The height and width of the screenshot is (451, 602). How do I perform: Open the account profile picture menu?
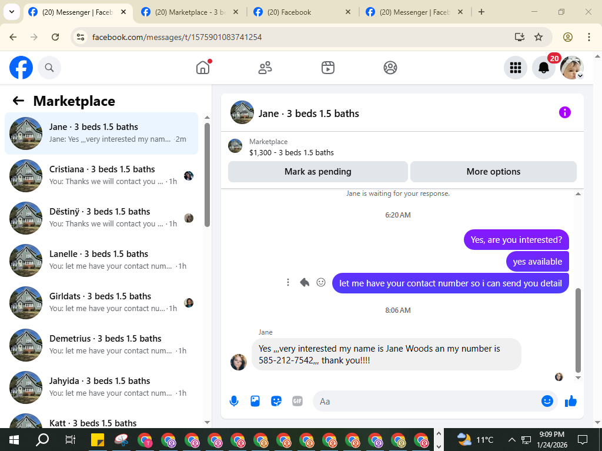(571, 68)
